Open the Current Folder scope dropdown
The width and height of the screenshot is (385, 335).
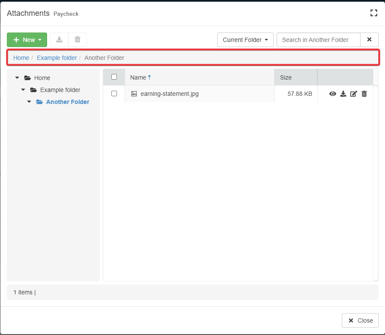pyautogui.click(x=245, y=40)
